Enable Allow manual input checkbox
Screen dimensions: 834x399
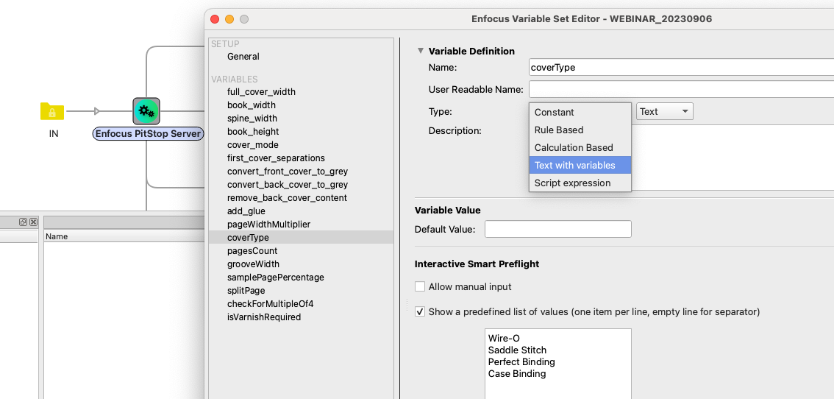pos(420,286)
